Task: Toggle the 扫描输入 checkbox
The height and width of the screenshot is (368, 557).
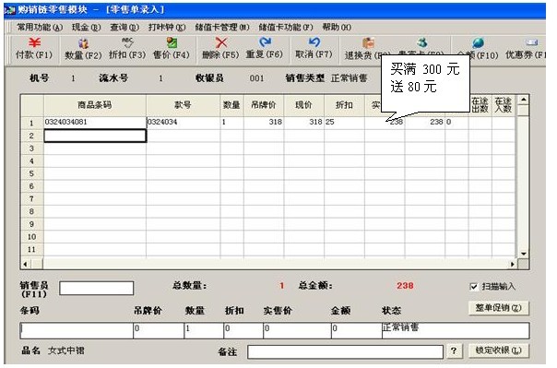Action: point(473,286)
